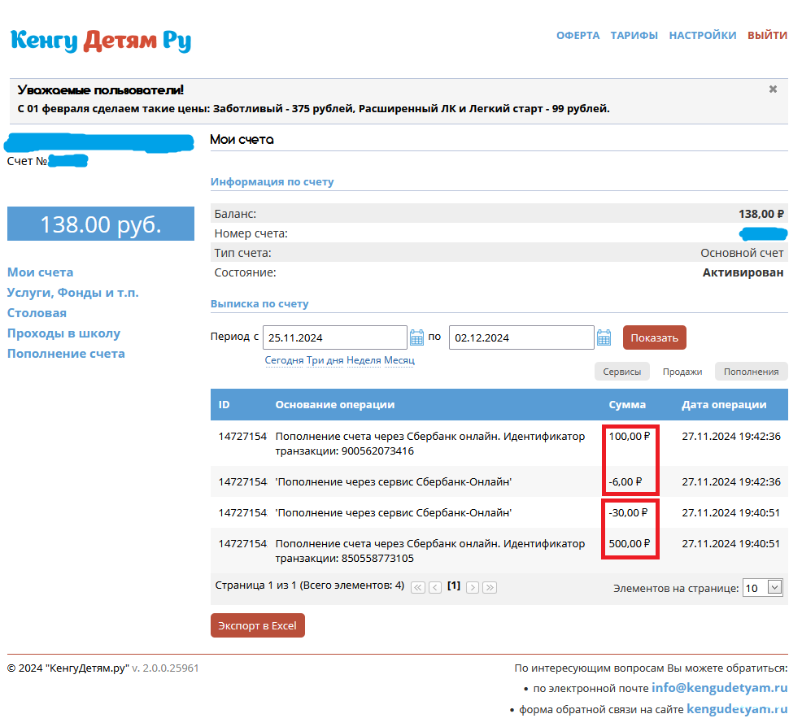Close the price announcement banner
This screenshot has height=727, width=802.
[x=773, y=89]
